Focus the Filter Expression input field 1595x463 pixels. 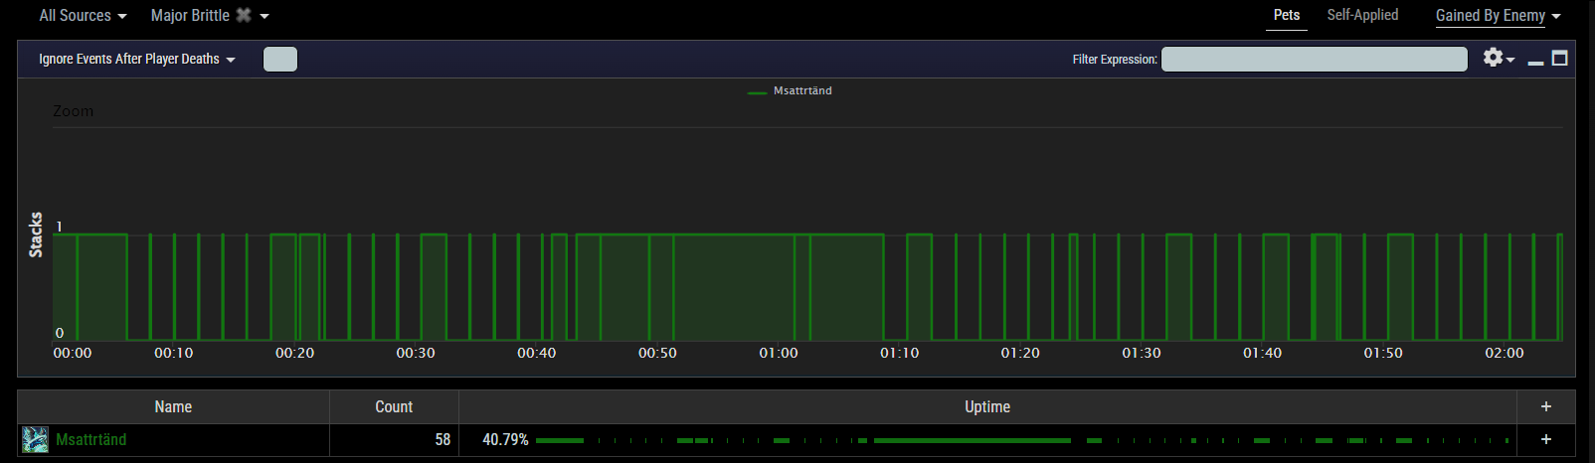[x=1315, y=60]
